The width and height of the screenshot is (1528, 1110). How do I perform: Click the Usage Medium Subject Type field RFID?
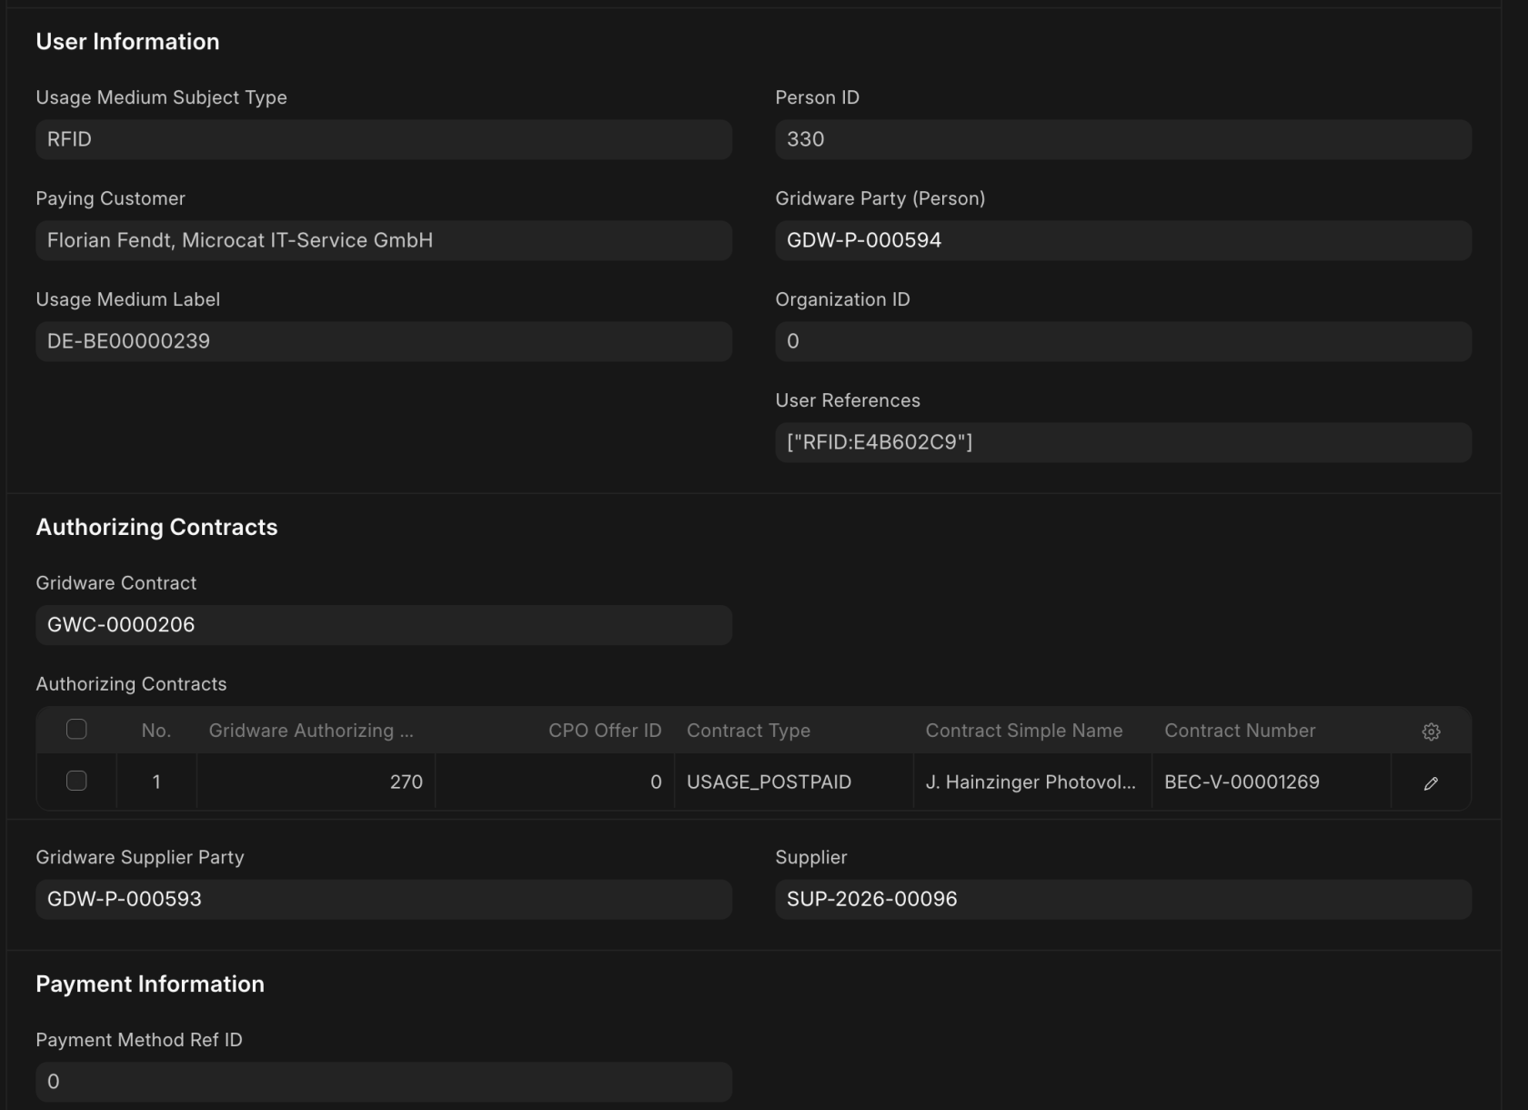(x=384, y=139)
